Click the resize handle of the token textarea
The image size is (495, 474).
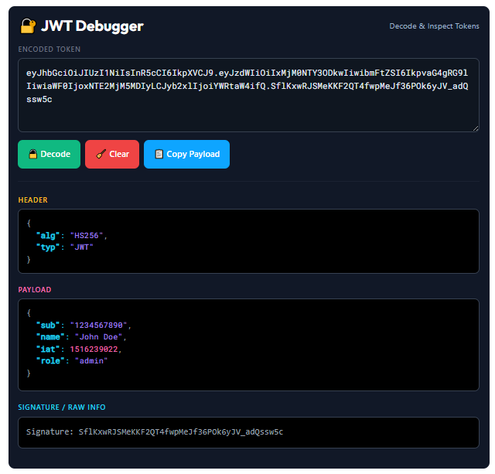pyautogui.click(x=474, y=127)
